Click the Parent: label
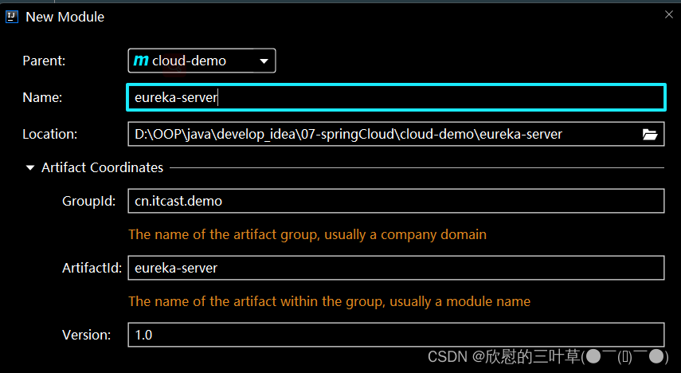Screen dimensions: 681x373 (x=44, y=61)
